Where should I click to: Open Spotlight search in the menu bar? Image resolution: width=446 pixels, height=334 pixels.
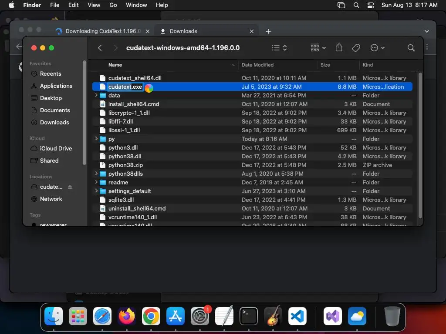[x=356, y=5]
